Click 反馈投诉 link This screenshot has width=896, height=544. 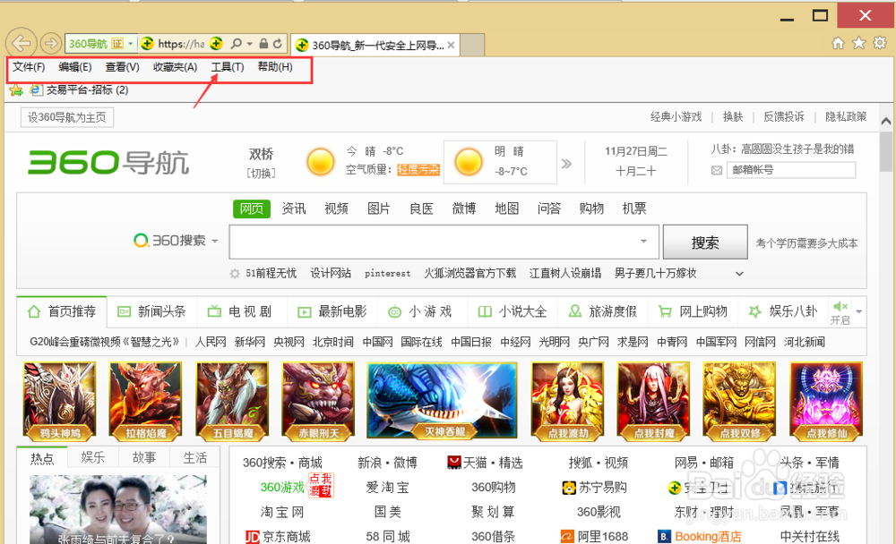(x=784, y=117)
